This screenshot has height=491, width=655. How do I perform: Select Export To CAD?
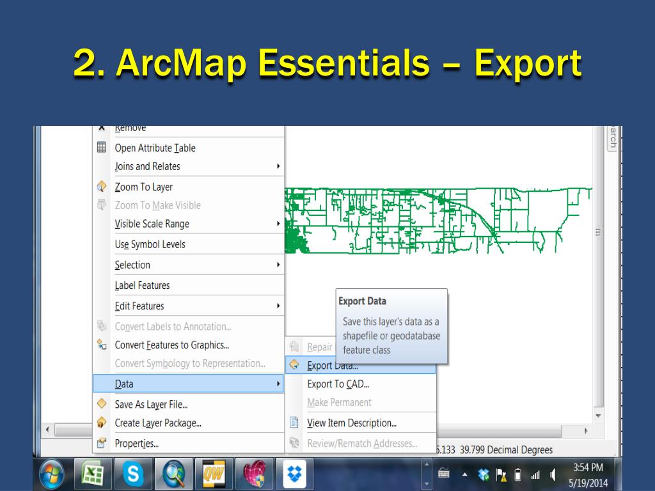coord(361,384)
